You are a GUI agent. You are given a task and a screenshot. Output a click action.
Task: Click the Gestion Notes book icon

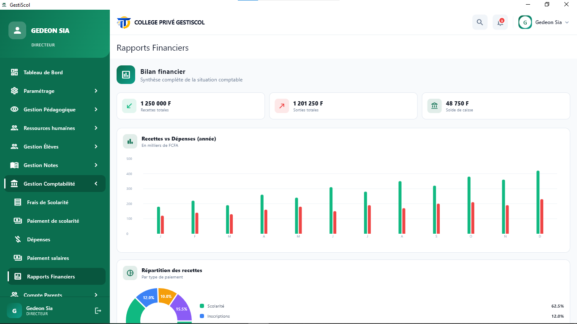[14, 165]
